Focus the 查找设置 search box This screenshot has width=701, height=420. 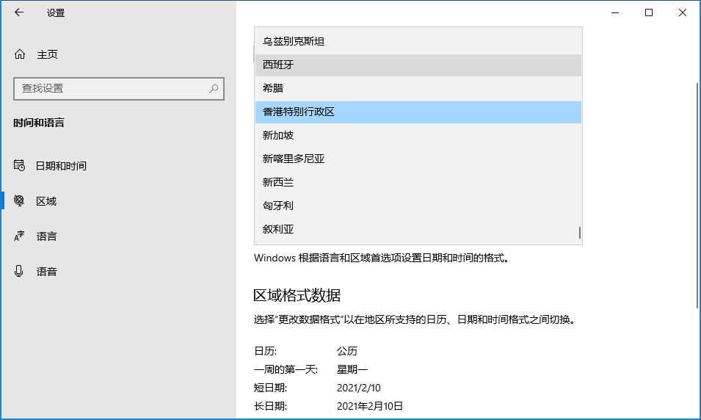click(119, 89)
